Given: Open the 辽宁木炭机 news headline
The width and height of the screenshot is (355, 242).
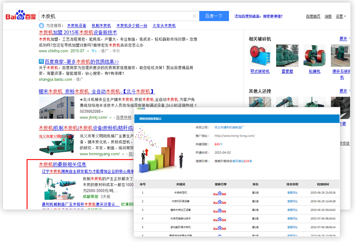Looking at the screenshot, I should (x=88, y=172).
